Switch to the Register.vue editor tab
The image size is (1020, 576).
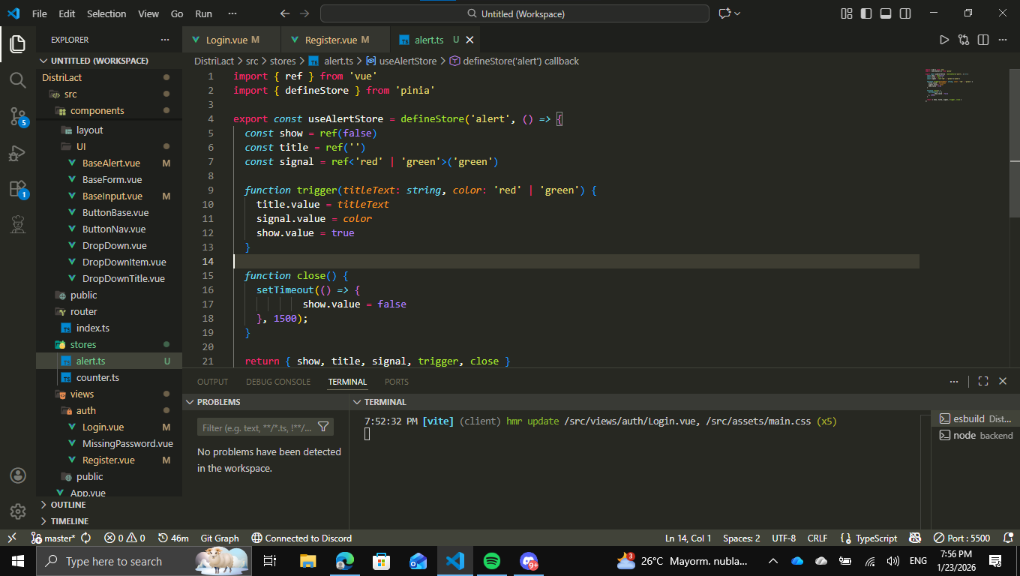[331, 40]
